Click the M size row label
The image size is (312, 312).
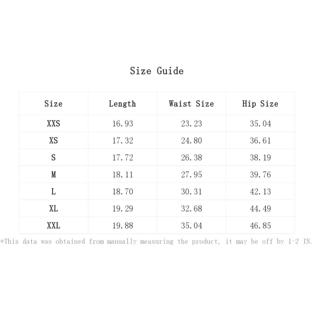tap(54, 175)
